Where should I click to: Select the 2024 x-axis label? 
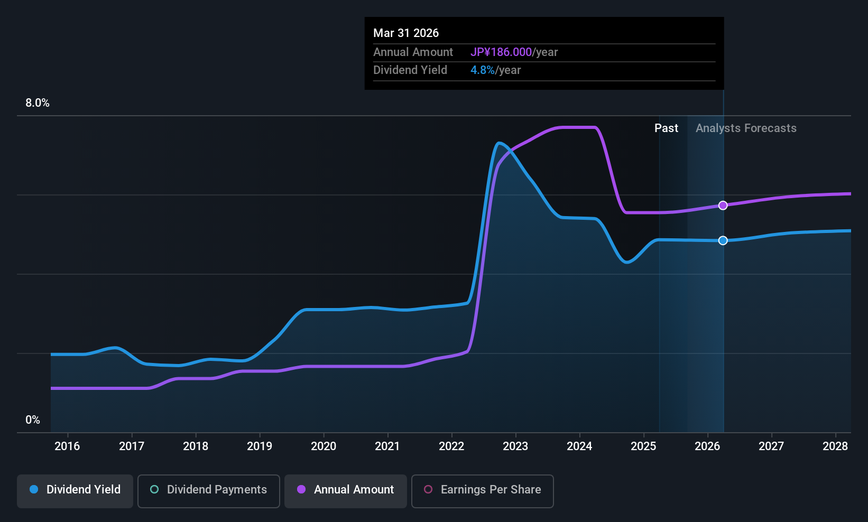[x=579, y=446]
